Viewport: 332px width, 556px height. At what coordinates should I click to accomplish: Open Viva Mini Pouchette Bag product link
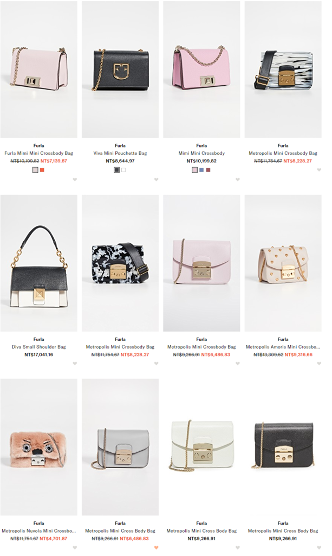[120, 153]
